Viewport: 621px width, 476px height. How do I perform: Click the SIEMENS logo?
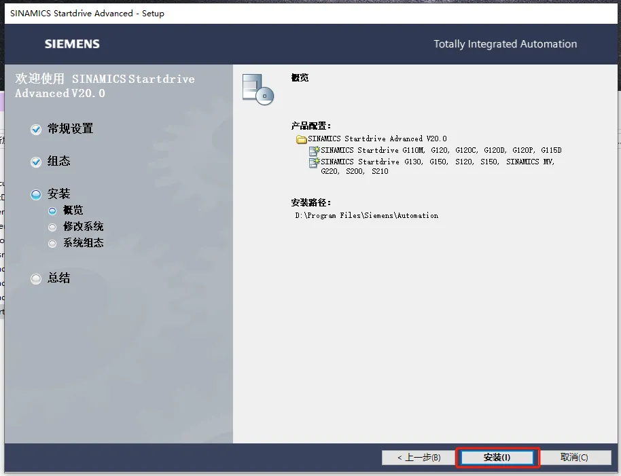[72, 44]
